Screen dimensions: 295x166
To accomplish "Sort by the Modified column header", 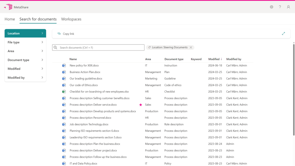I will (215, 59).
